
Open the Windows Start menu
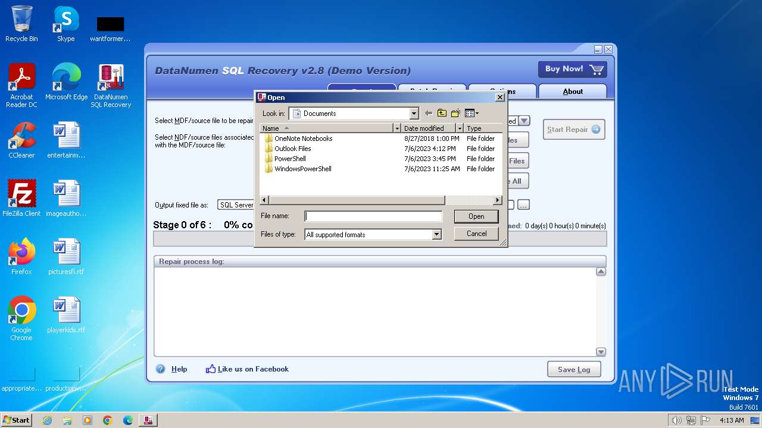(16, 420)
